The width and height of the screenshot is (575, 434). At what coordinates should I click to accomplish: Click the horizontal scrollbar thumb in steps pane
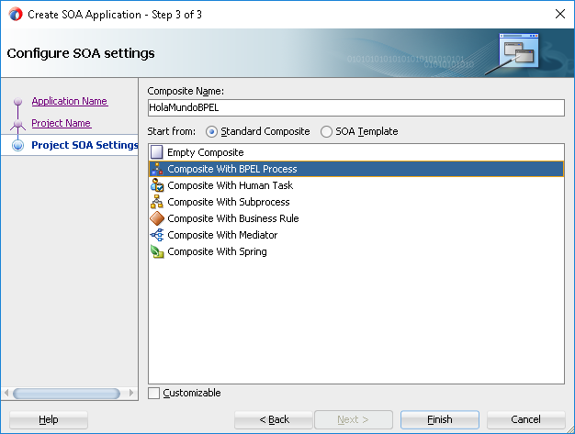pyautogui.click(x=66, y=394)
